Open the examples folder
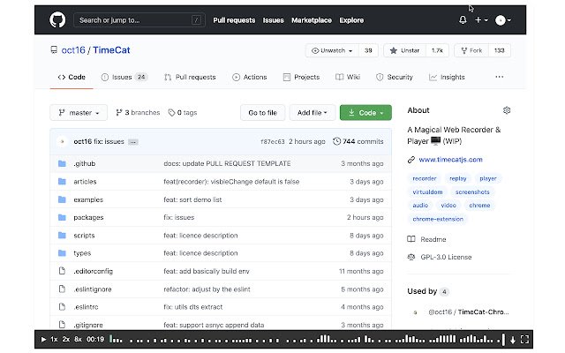This screenshot has width=565, height=353. click(88, 199)
